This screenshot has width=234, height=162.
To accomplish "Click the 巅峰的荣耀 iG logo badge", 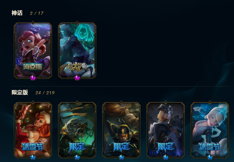I will [77, 67].
